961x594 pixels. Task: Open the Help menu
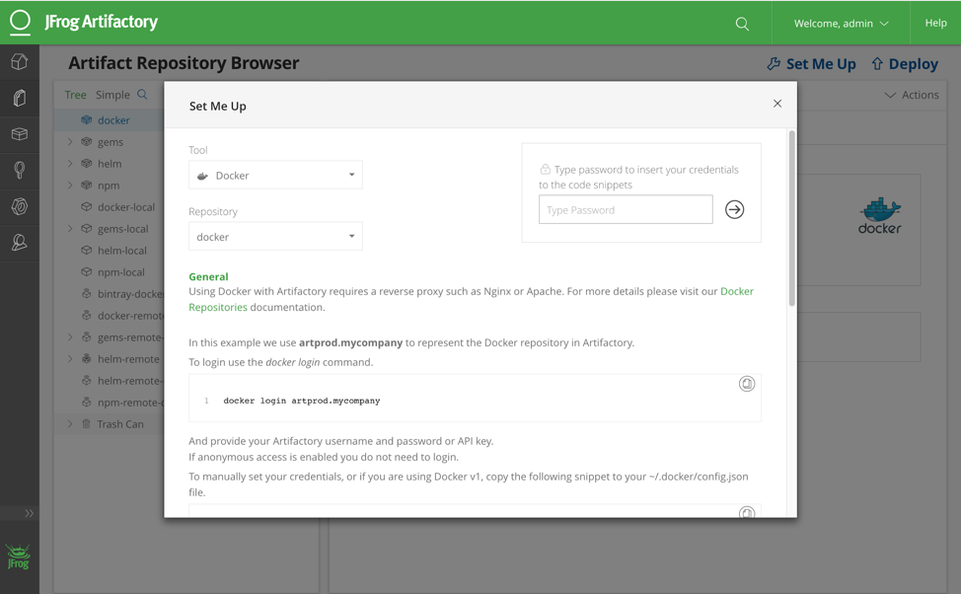[935, 23]
